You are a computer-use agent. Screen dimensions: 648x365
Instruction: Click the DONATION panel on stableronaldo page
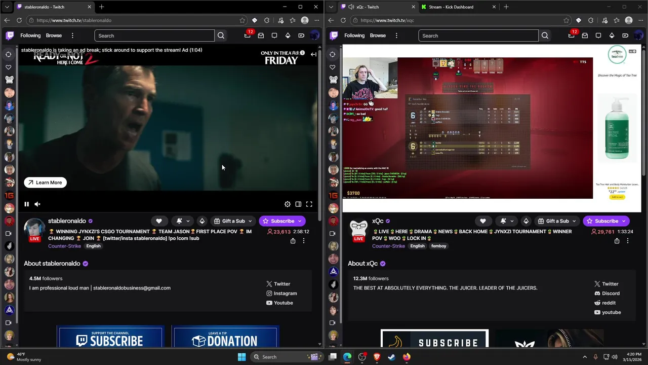pyautogui.click(x=225, y=338)
